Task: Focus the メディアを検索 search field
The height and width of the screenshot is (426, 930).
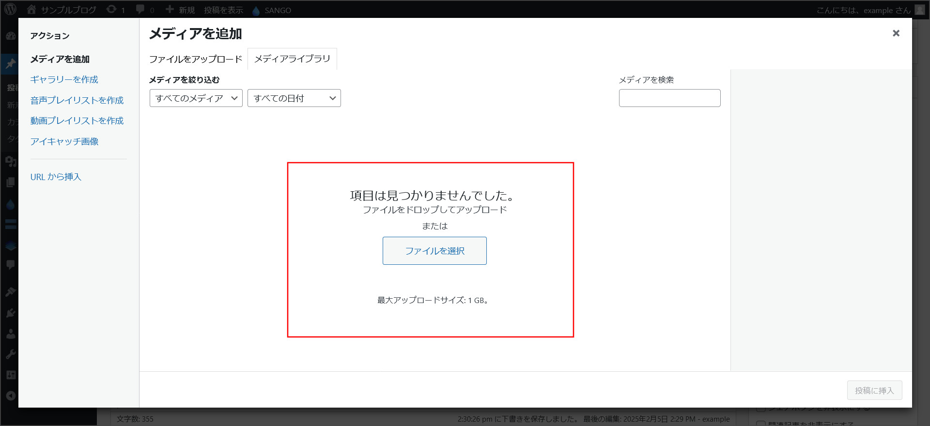Action: point(669,98)
